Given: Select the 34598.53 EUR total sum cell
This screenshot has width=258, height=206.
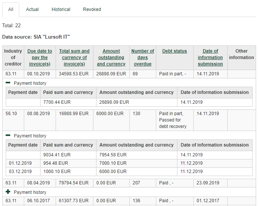Looking at the screenshot, I should pos(74,74).
